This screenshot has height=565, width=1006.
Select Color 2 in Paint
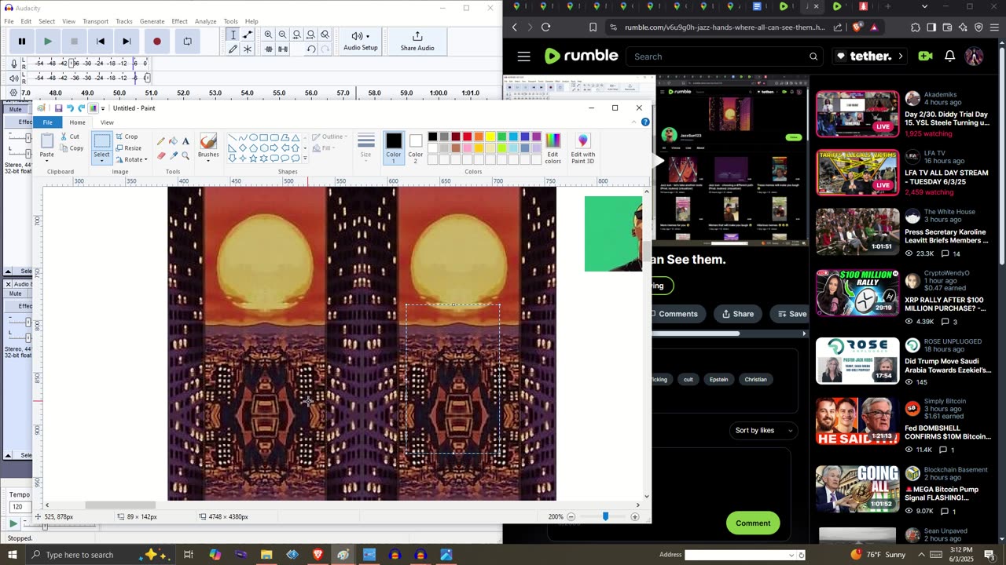(x=416, y=148)
